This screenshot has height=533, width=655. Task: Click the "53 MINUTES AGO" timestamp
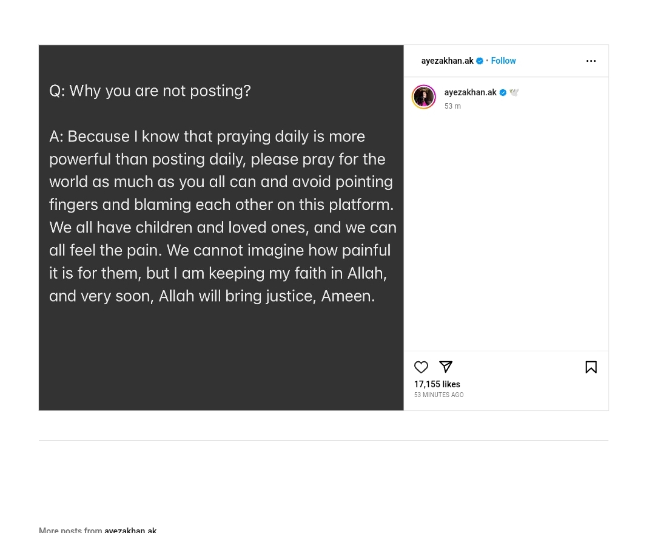[438, 395]
